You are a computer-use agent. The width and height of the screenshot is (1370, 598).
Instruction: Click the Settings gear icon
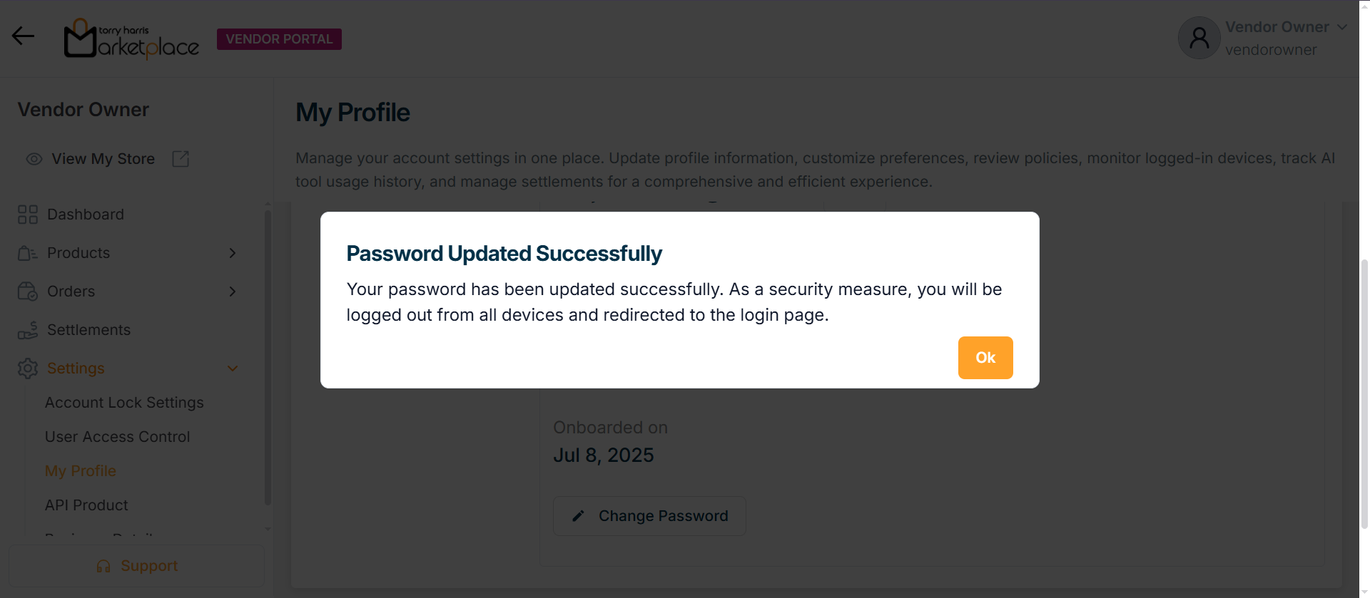tap(28, 368)
